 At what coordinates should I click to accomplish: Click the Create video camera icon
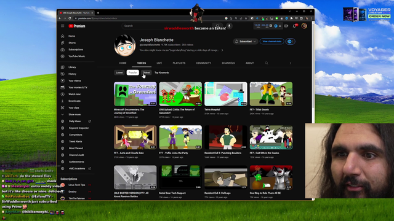coord(286,26)
